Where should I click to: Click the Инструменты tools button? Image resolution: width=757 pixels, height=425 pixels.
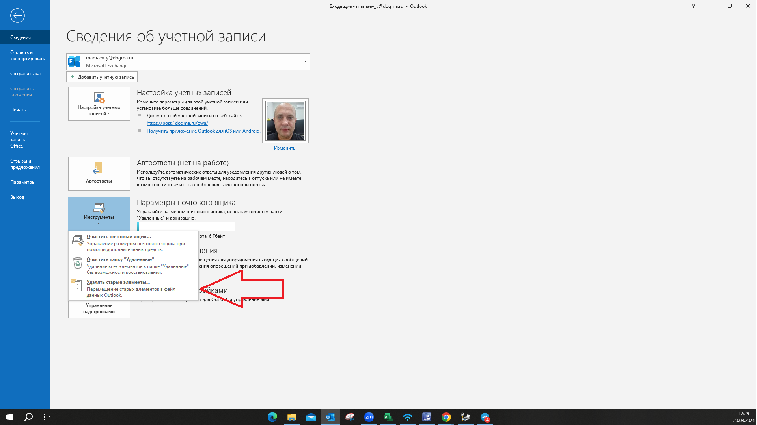(x=99, y=213)
